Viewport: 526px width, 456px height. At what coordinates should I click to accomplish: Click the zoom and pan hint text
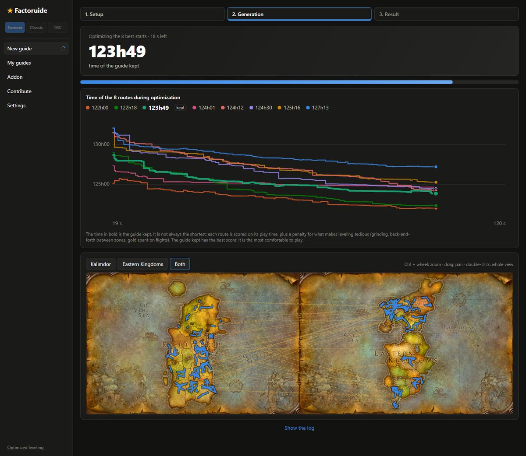[458, 264]
